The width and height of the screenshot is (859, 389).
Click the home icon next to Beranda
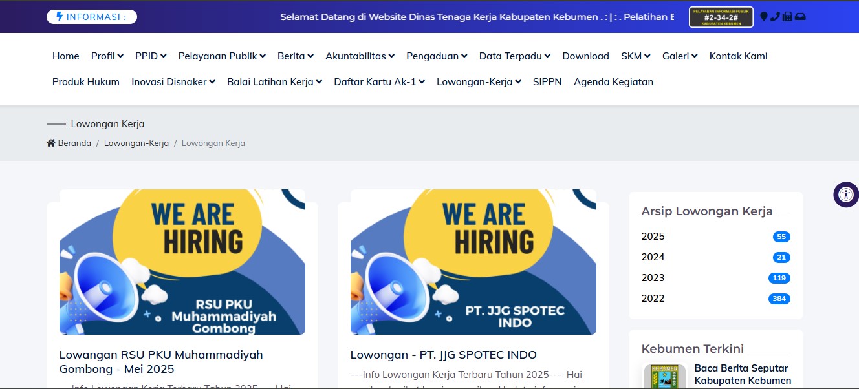[51, 143]
